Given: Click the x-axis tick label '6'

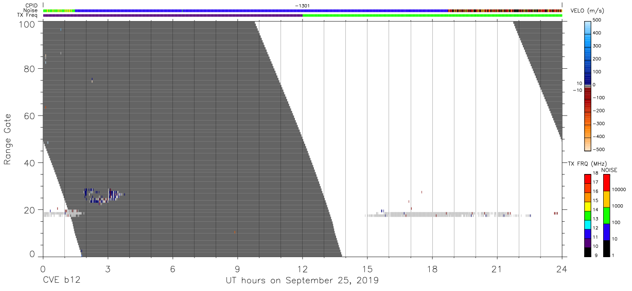Looking at the screenshot, I should point(172,268).
